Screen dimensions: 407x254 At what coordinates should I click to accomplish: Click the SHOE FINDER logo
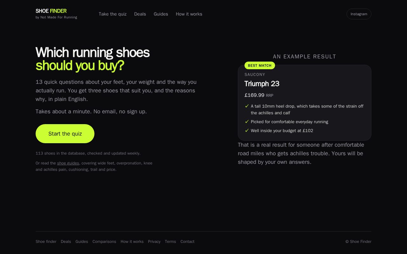pos(51,11)
